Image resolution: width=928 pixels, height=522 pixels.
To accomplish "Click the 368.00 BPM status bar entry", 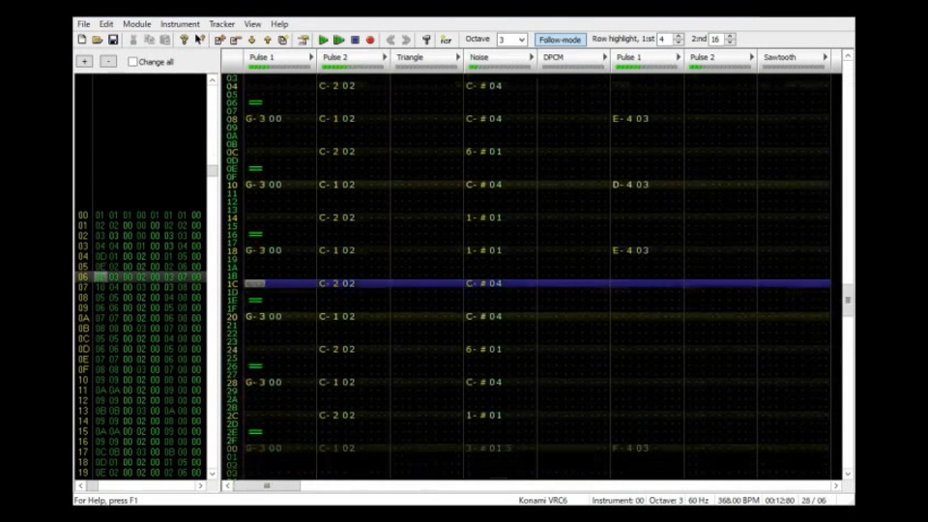I will click(x=738, y=500).
